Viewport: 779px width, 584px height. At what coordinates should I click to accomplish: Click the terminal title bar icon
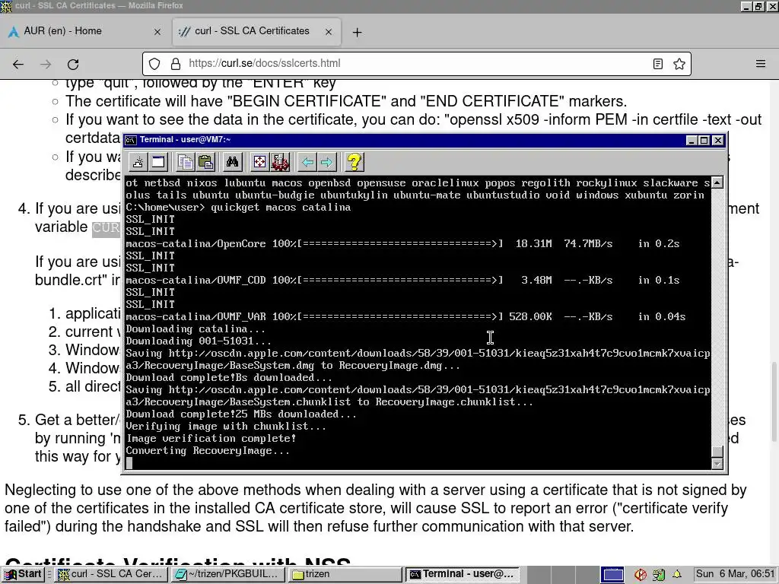click(131, 140)
